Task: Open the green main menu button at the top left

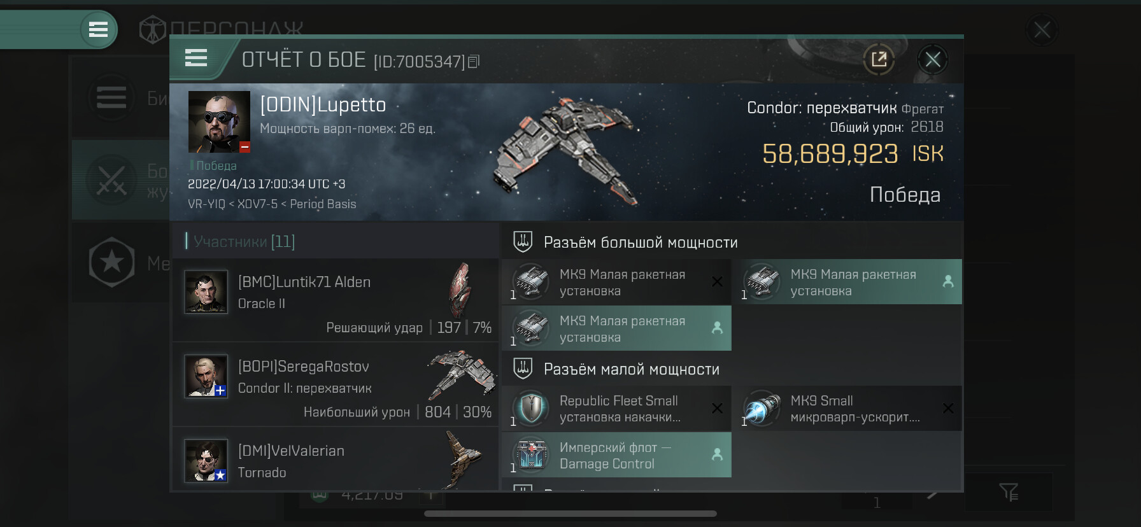Action: [98, 29]
